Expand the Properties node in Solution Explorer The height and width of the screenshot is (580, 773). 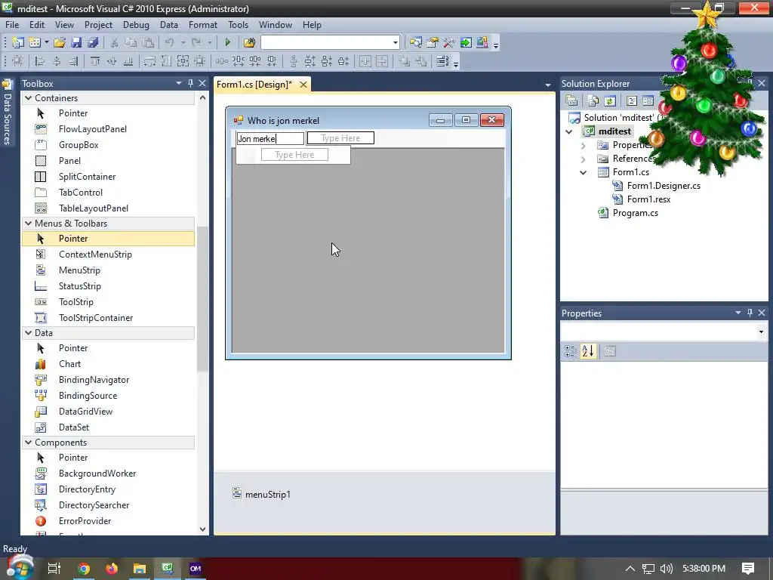point(584,146)
